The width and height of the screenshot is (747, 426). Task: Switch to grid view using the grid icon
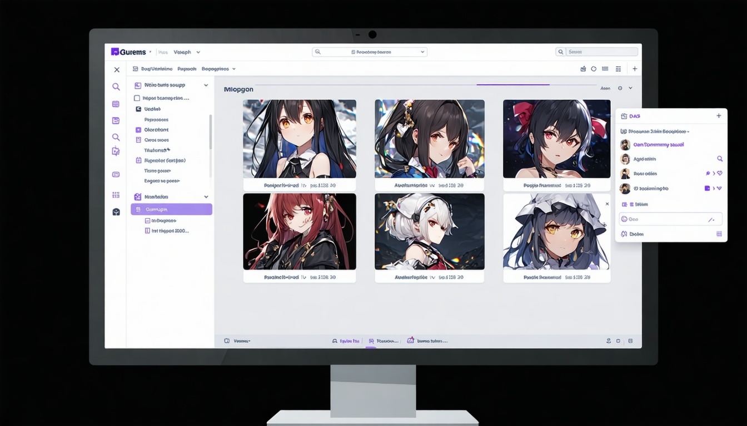(618, 68)
